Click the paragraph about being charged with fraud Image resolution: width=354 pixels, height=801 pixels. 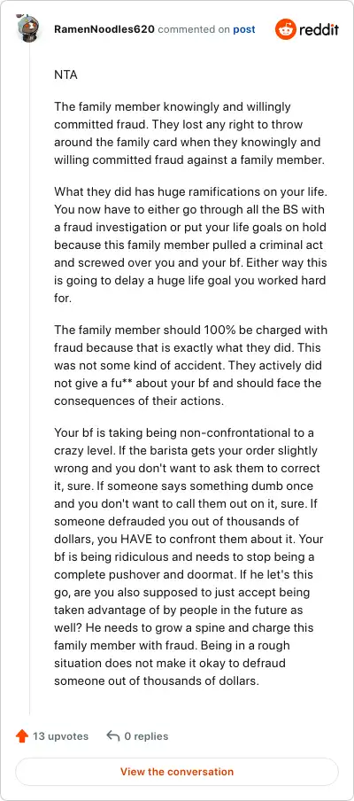(191, 365)
